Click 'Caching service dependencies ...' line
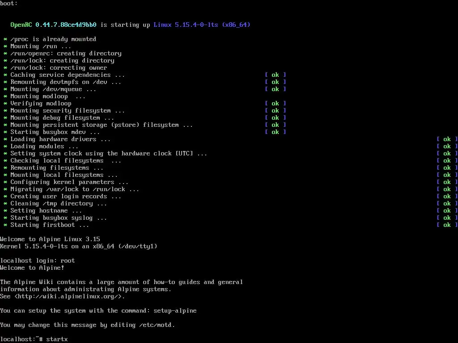 (68, 75)
